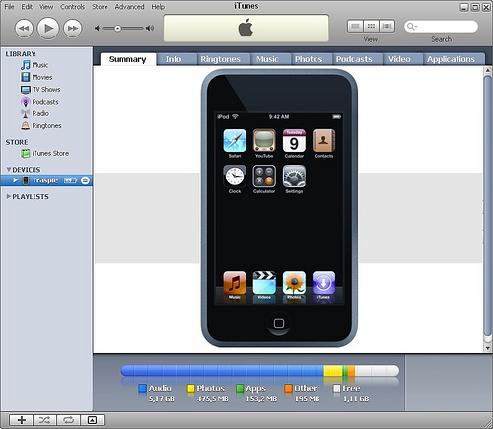493x429 pixels.
Task: Click the Music dock icon on iPod
Action: (x=235, y=283)
